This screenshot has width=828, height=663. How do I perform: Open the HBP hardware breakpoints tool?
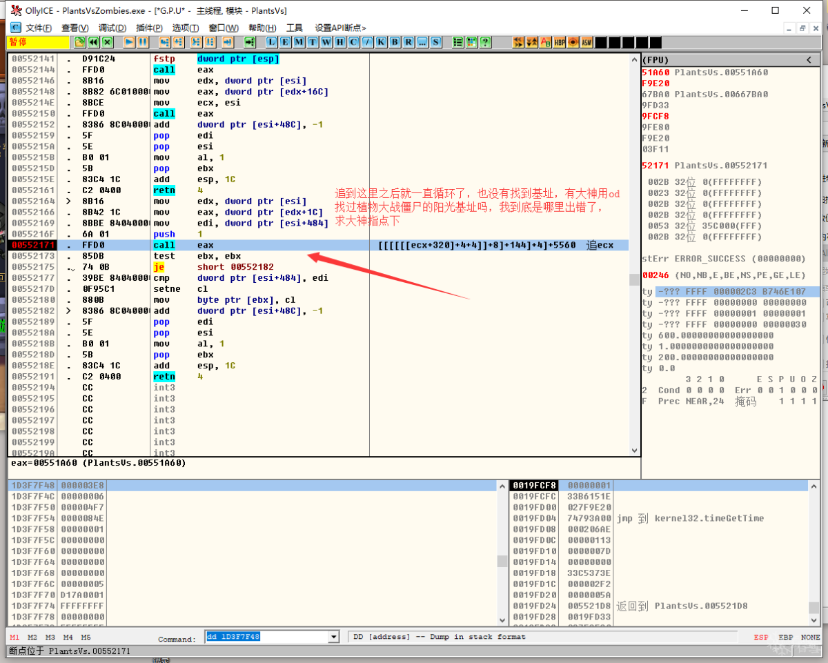pos(559,42)
